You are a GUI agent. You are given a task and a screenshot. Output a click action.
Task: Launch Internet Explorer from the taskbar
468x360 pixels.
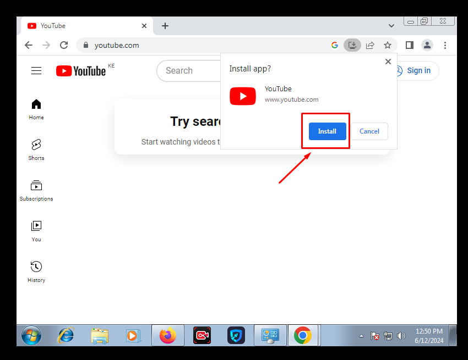pos(66,336)
